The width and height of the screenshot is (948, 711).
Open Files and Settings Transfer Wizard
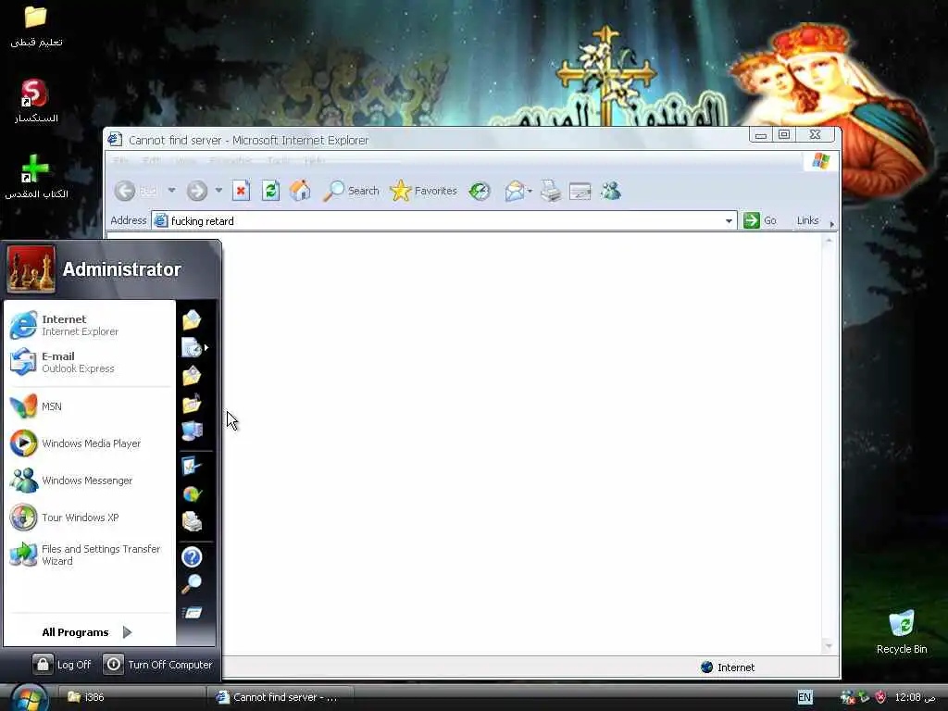[90, 555]
